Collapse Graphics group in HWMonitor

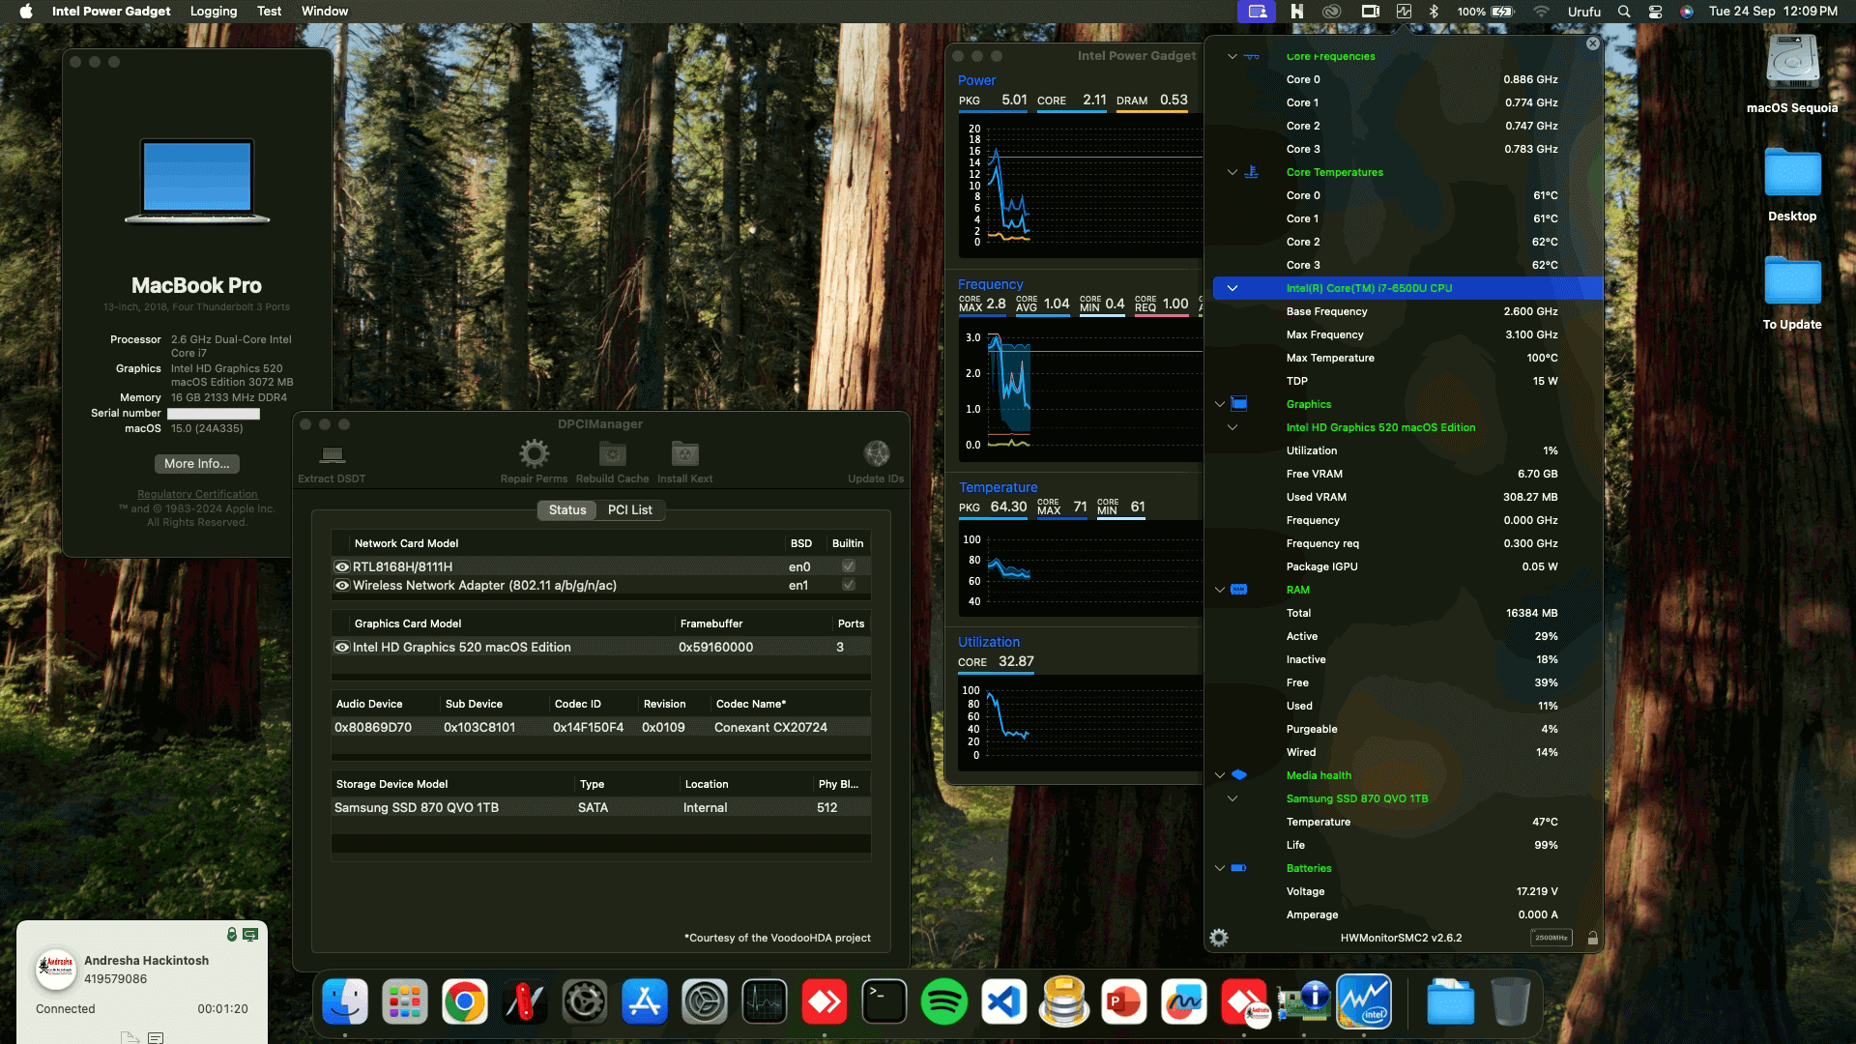point(1220,404)
